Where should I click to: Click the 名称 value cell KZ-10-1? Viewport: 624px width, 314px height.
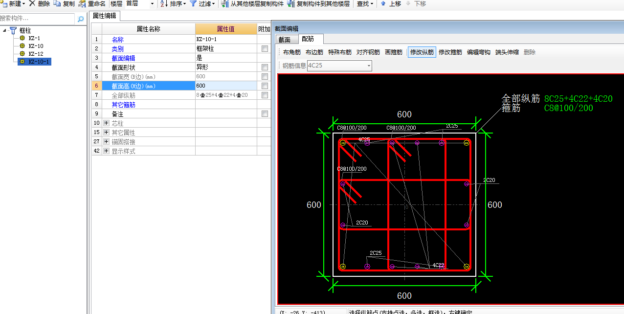(x=226, y=40)
